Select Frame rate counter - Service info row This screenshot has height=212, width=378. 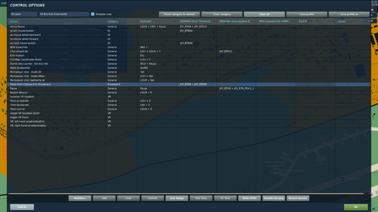189,64
